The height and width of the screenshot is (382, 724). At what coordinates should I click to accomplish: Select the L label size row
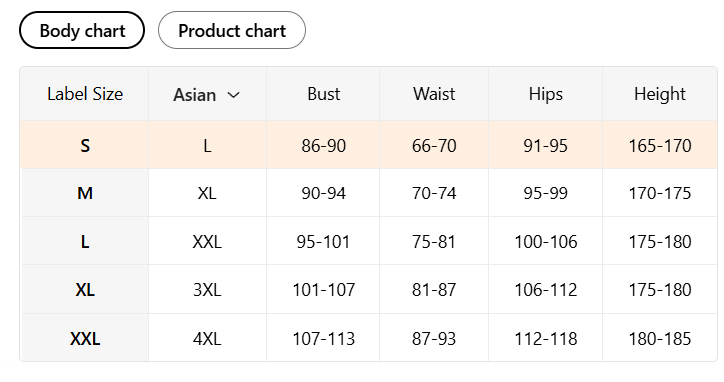pos(368,241)
